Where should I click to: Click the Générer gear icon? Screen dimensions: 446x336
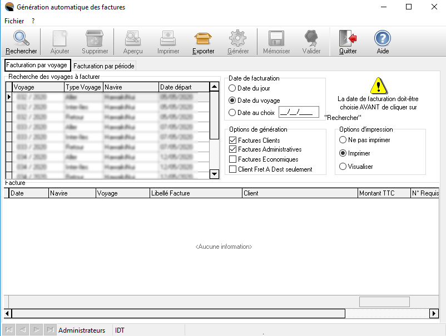(238, 38)
